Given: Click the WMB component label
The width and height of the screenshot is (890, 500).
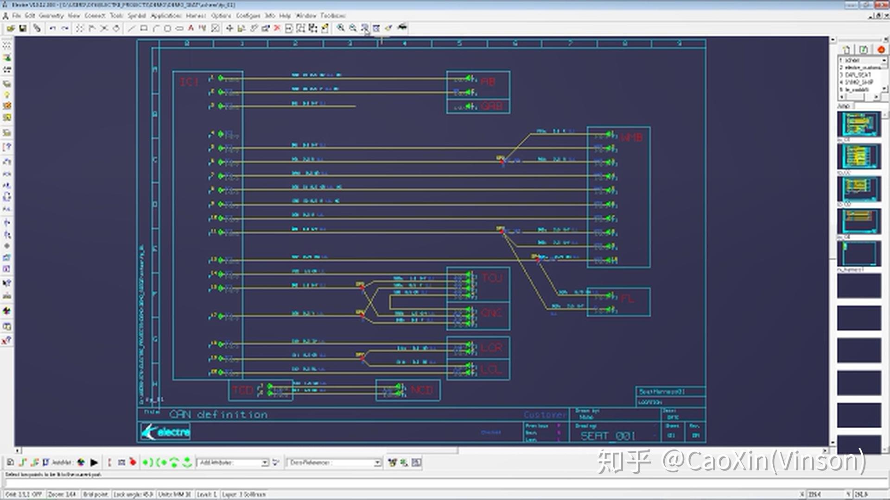Looking at the screenshot, I should (632, 137).
